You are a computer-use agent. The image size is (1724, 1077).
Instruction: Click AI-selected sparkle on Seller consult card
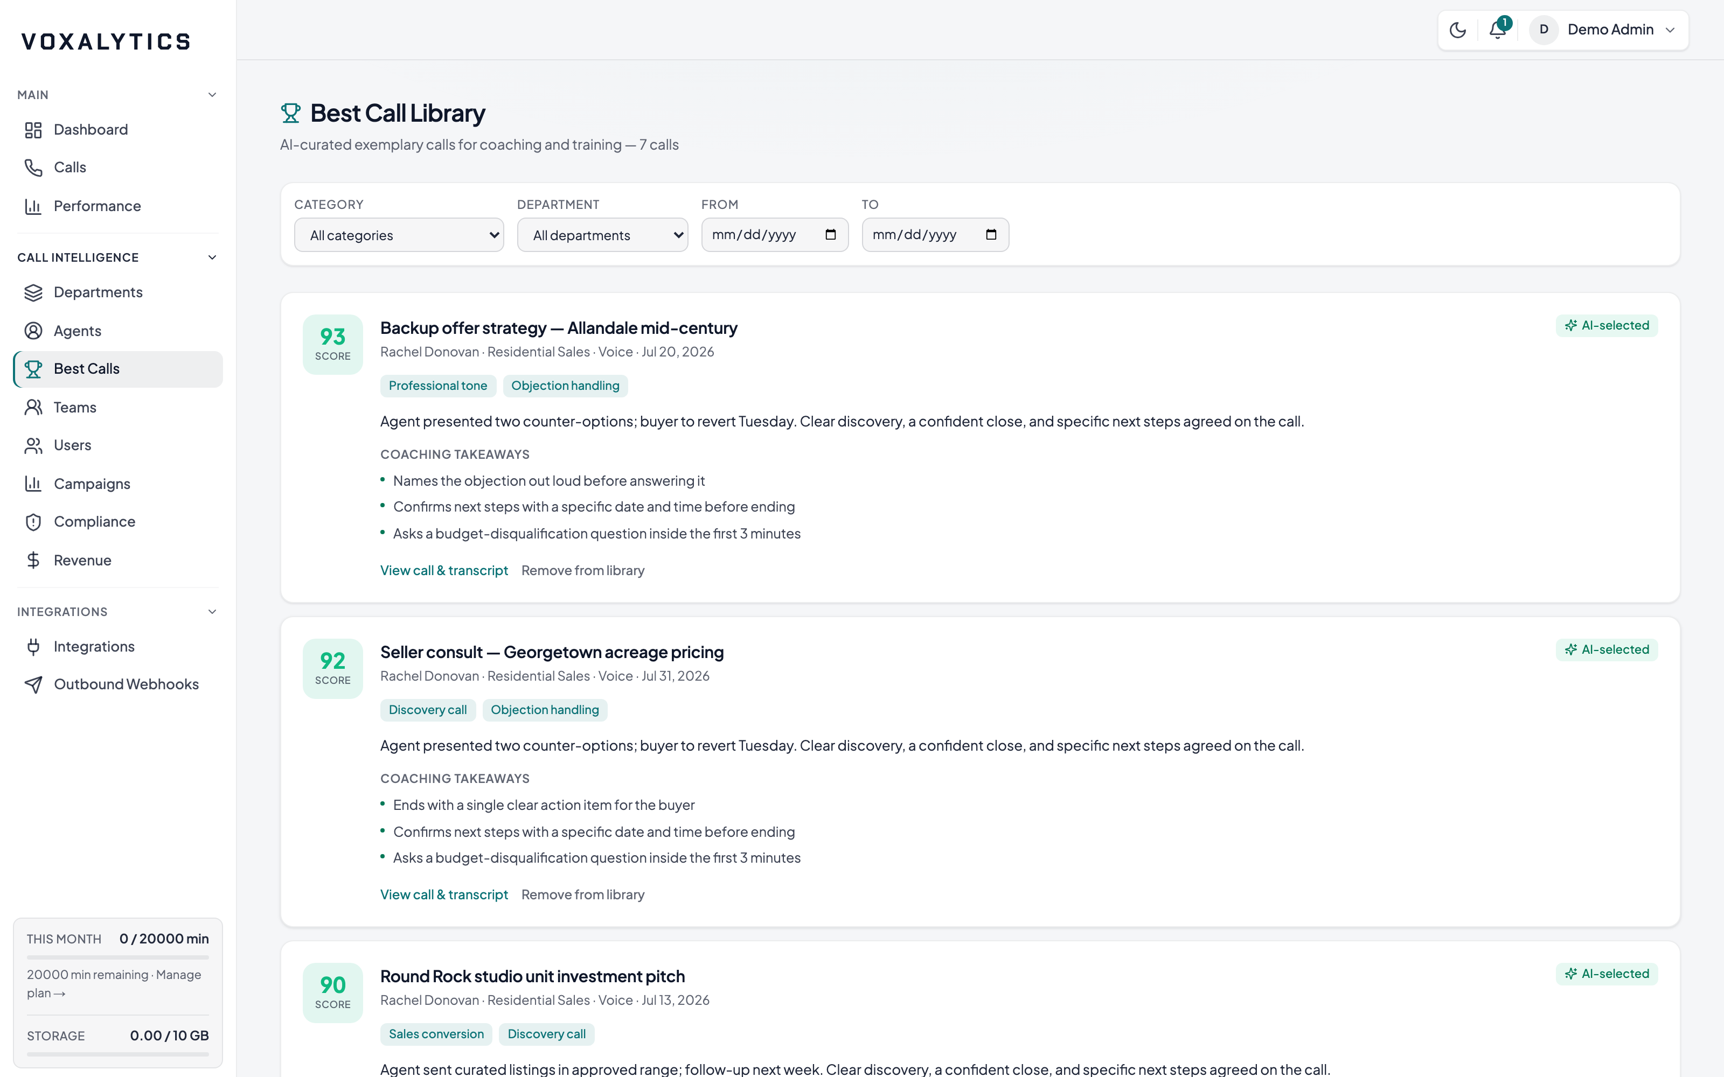(x=1571, y=649)
